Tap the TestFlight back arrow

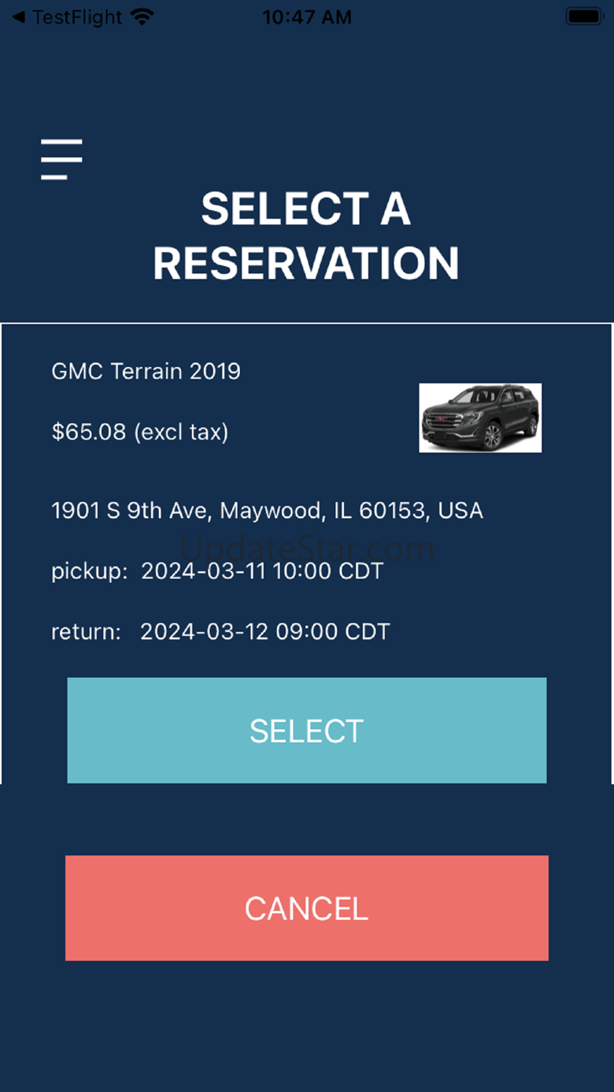click(18, 17)
